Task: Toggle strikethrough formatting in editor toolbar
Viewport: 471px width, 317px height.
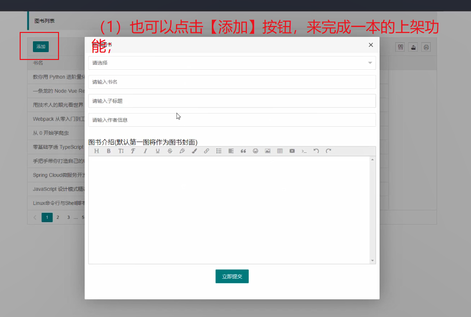Action: point(170,151)
